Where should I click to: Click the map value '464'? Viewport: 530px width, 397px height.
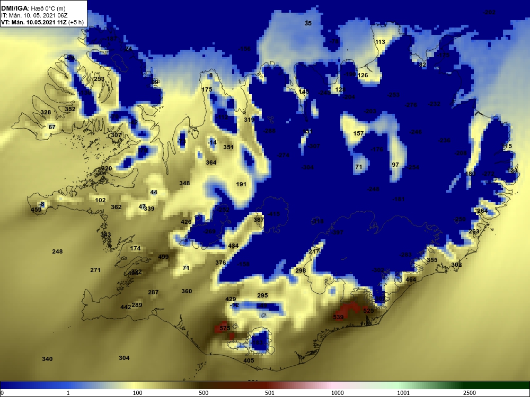coord(411,279)
